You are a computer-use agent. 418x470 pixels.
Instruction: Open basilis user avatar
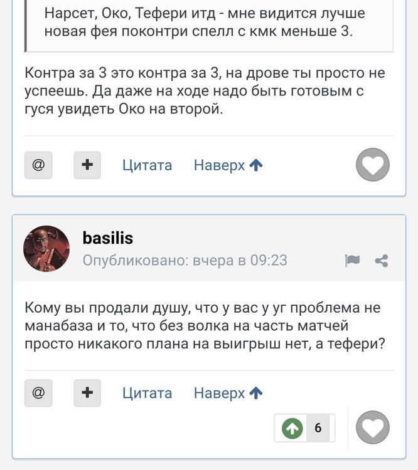(46, 249)
